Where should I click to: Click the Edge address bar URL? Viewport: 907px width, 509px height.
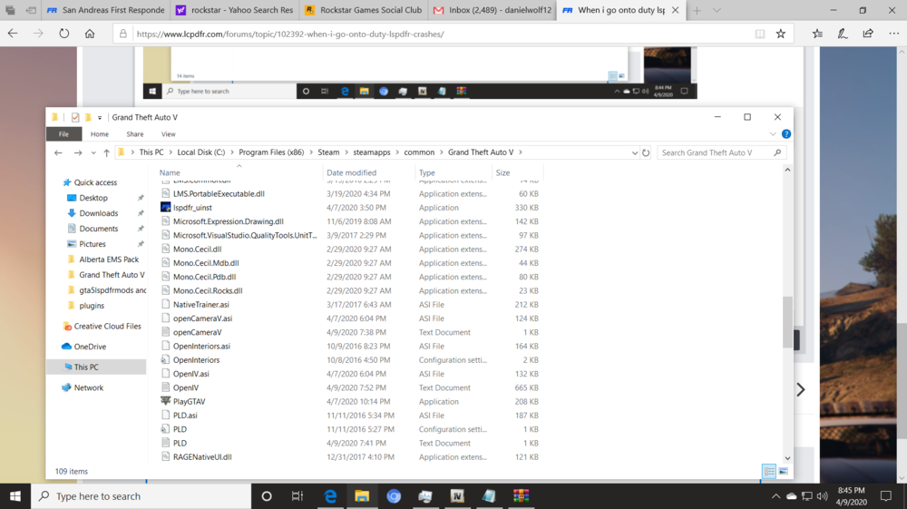click(290, 34)
